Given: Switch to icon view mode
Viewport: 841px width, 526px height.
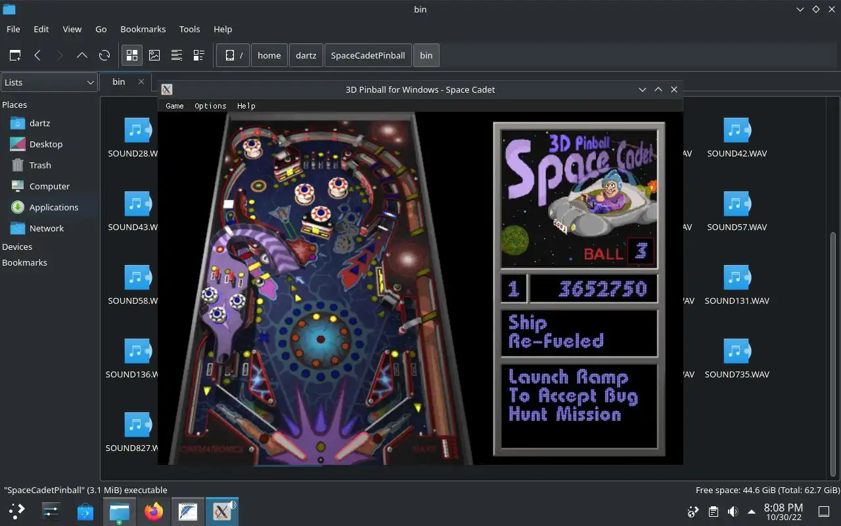Looking at the screenshot, I should pos(132,55).
